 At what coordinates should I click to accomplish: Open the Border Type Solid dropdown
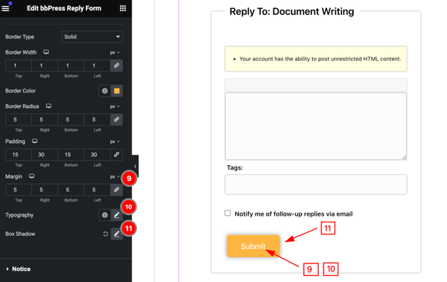click(x=92, y=36)
